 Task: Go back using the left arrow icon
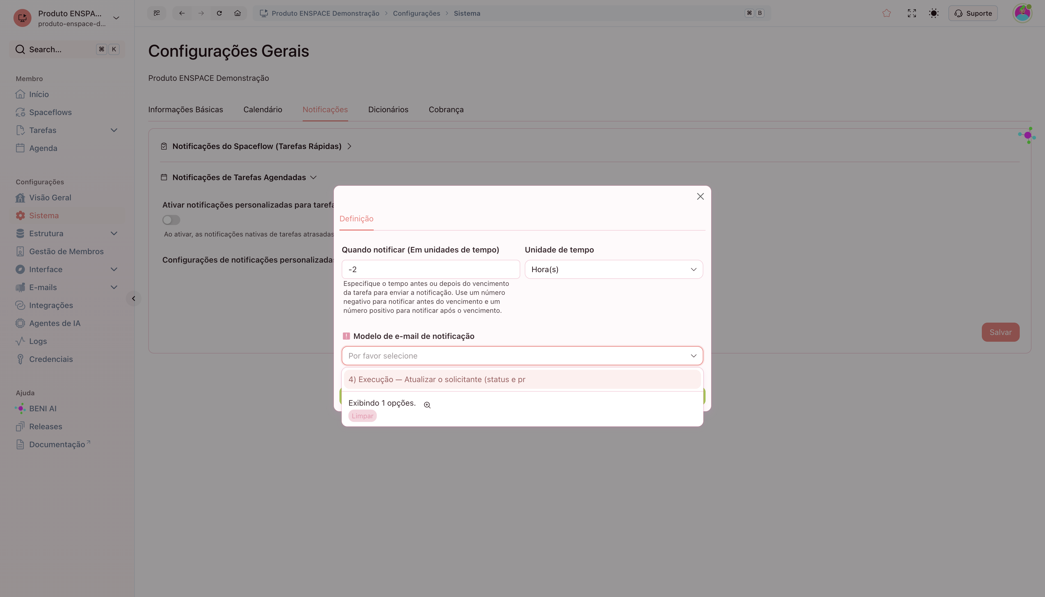tap(182, 13)
